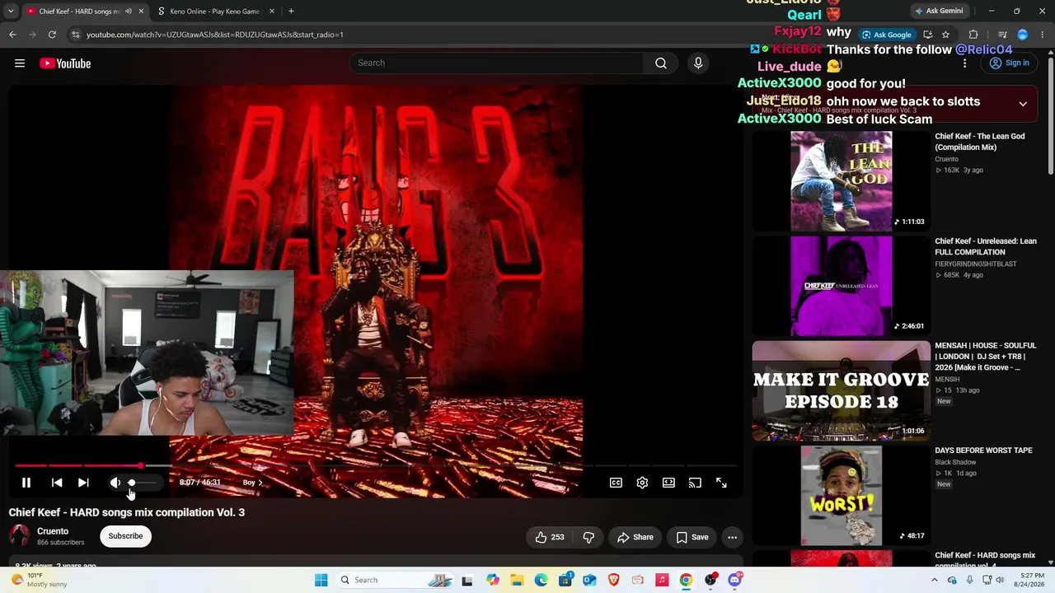1055x593 pixels.
Task: View site information for youtube.com
Action: pos(76,35)
